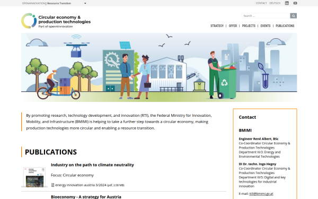Open the CONTACT link in top bar
Image resolution: width=318 pixels, height=199 pixels.
(261, 3)
